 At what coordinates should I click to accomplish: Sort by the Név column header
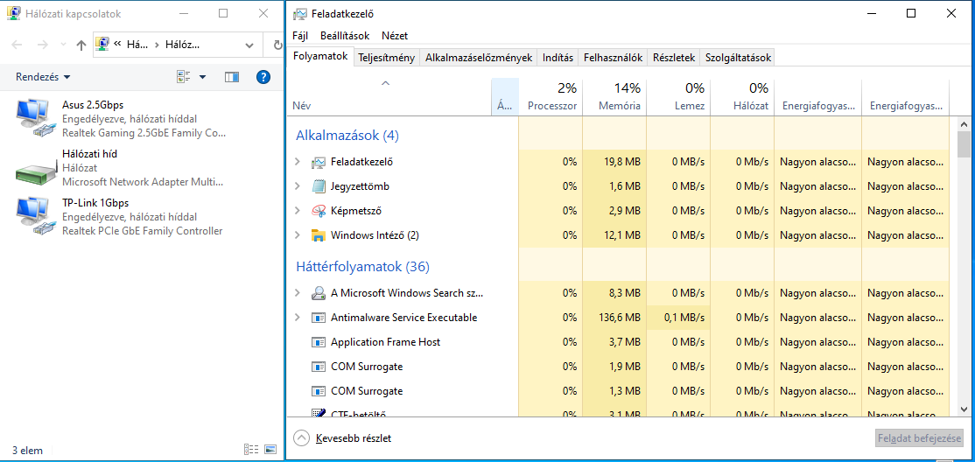point(389,96)
